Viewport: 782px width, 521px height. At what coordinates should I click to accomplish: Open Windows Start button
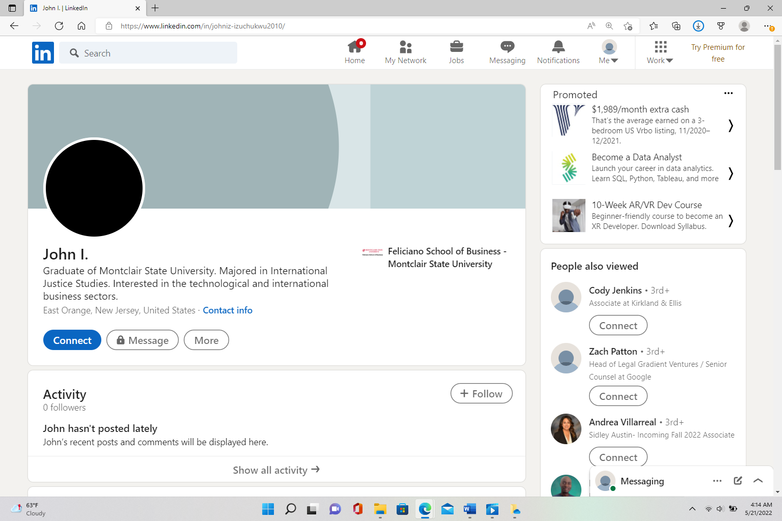click(268, 509)
